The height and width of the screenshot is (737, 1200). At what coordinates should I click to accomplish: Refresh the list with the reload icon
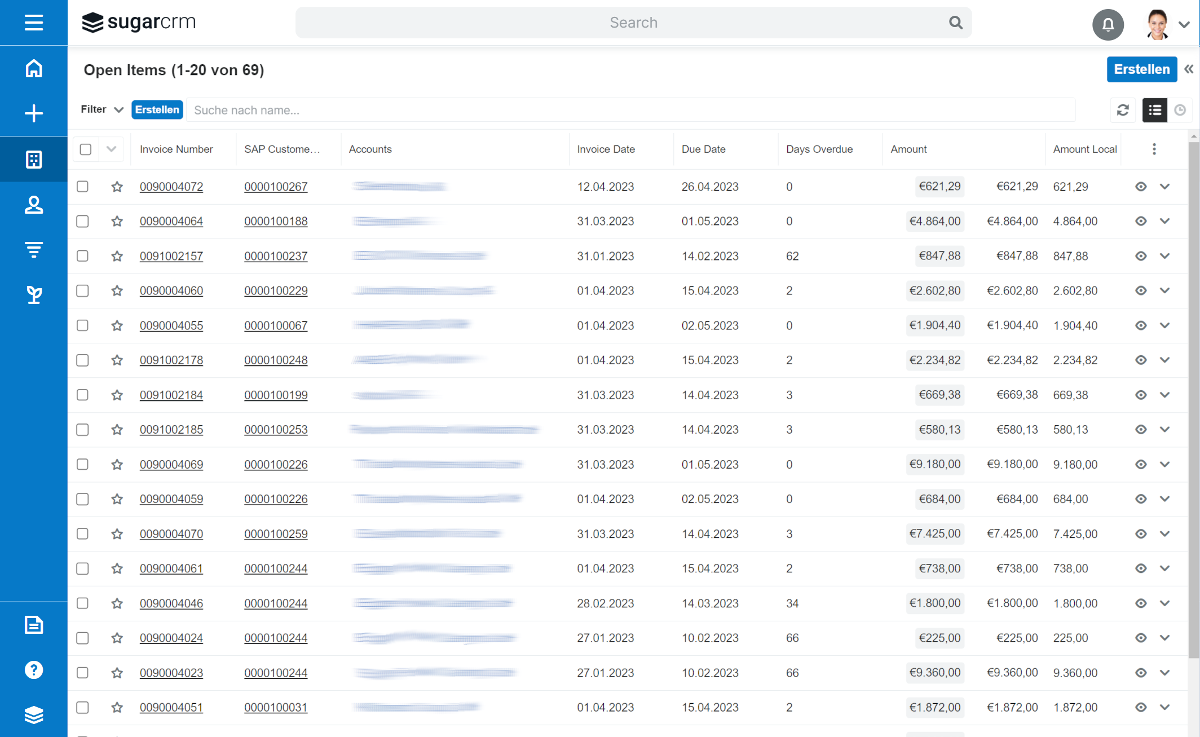click(1123, 110)
